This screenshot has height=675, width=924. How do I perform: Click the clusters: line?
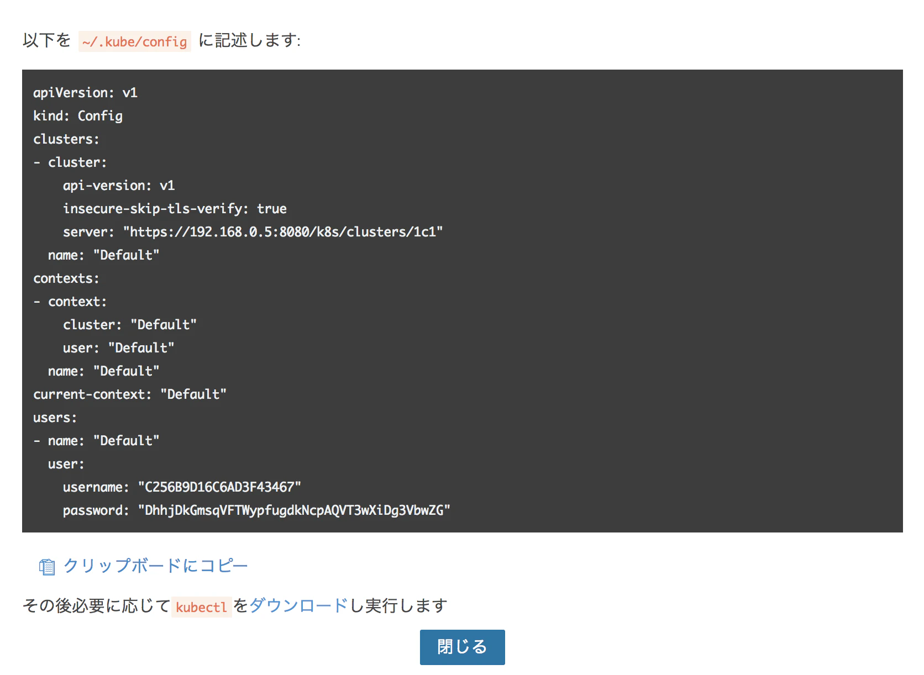tap(66, 139)
